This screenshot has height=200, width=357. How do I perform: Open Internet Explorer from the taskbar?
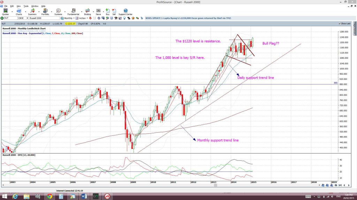point(15,197)
